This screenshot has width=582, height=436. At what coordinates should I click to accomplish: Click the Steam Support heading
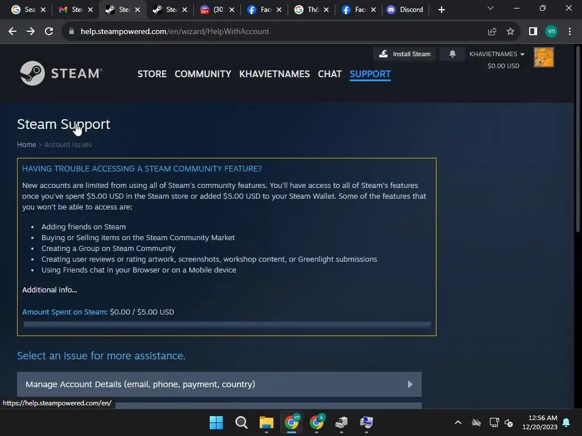point(64,124)
